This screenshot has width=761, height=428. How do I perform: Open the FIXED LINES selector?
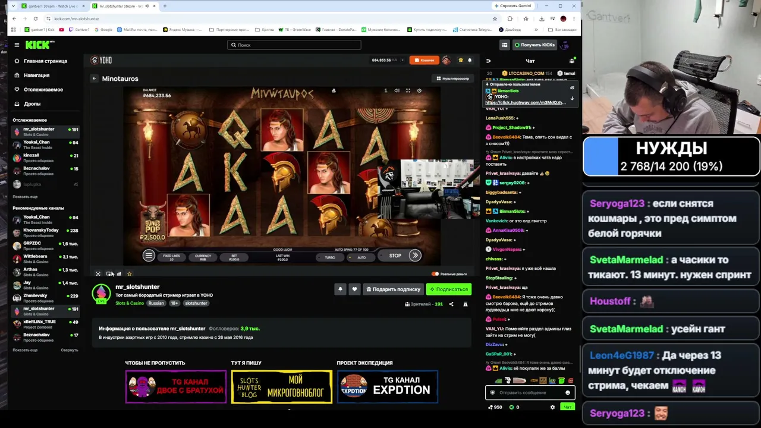[x=171, y=257]
